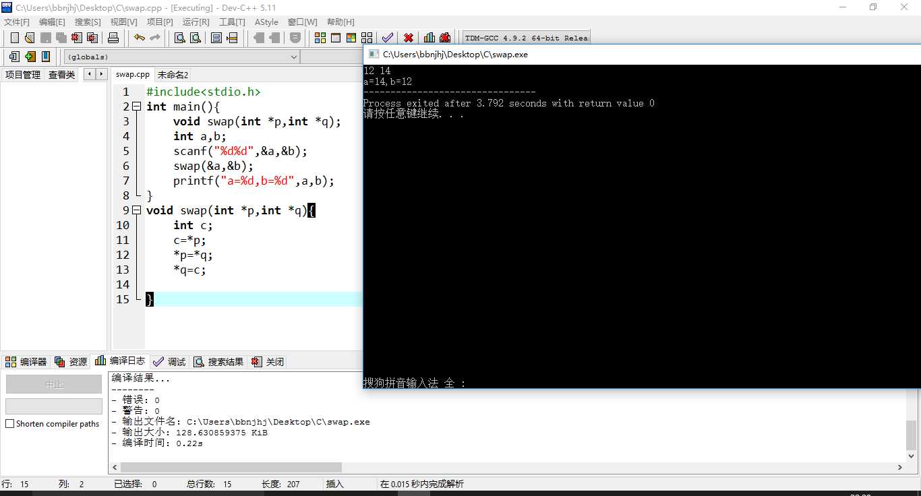The height and width of the screenshot is (496, 921).
Task: Click the 插入 insert mode status entry
Action: click(x=335, y=484)
